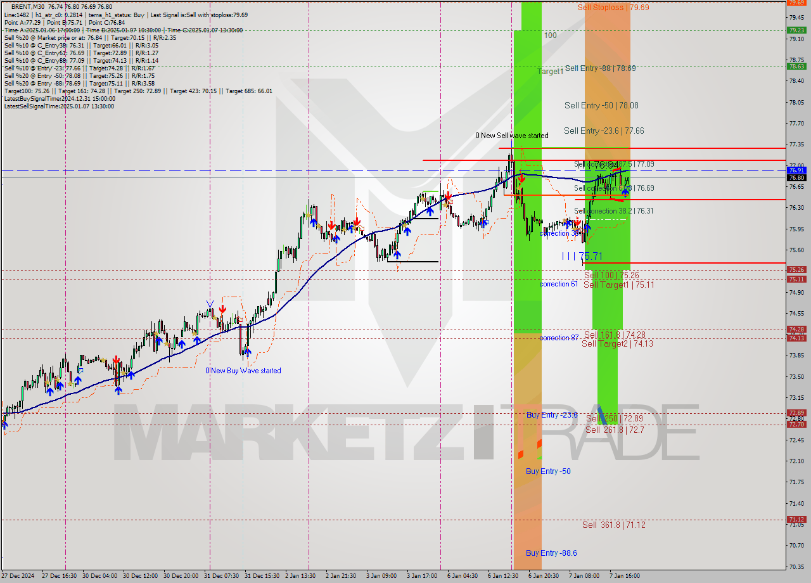Click the 'LatestSellSignalTime' info line
Viewport: 811px width, 583px height.
[x=59, y=106]
